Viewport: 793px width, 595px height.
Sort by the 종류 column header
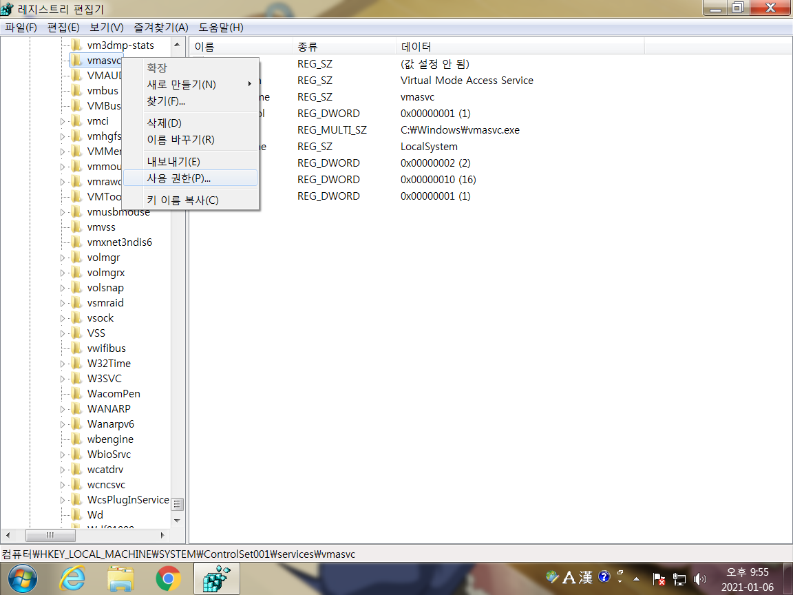tap(344, 47)
